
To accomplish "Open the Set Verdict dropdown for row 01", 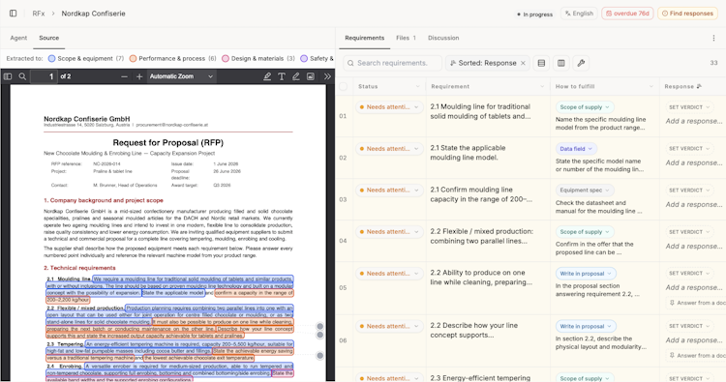I will [x=689, y=107].
